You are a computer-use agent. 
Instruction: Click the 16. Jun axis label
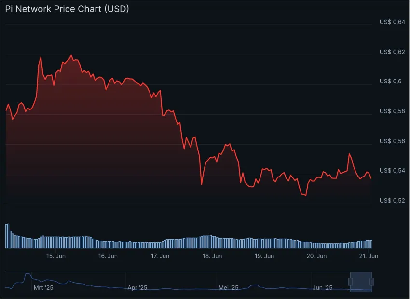[107, 256]
